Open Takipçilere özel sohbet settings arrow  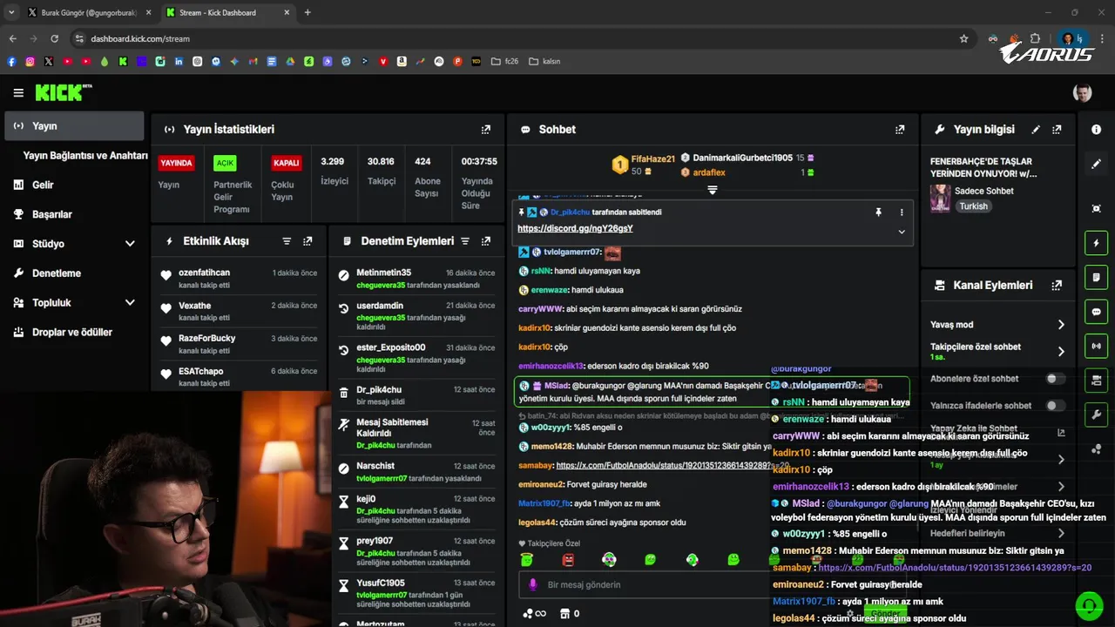pos(1061,352)
